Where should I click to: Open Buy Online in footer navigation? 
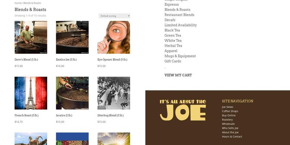pyautogui.click(x=229, y=115)
